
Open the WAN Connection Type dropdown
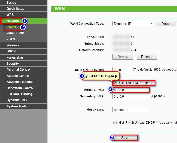pos(133,24)
